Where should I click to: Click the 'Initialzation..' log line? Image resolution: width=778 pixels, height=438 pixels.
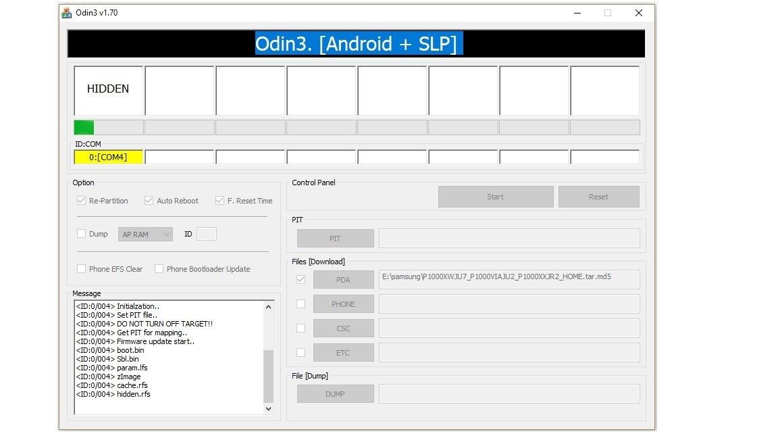coord(118,306)
